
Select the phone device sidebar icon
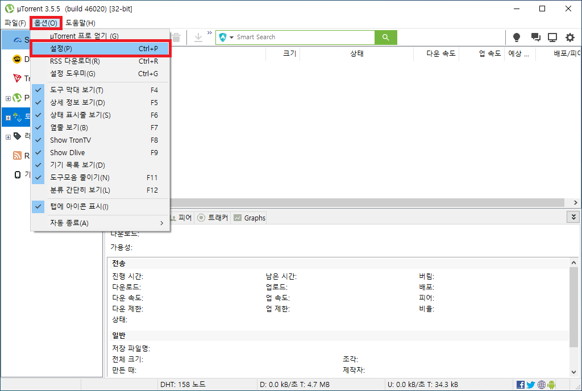click(18, 174)
